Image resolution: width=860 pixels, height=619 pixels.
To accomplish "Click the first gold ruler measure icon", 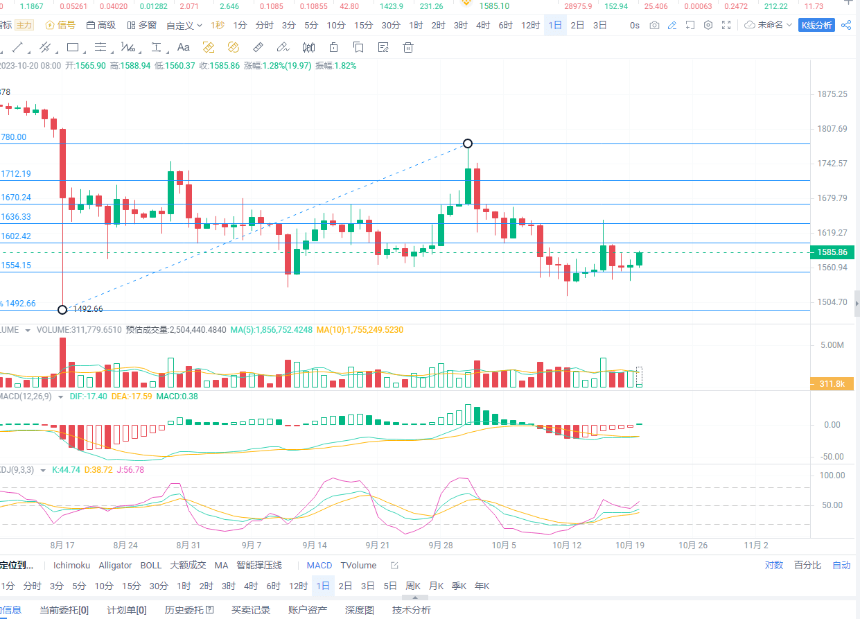I will coord(208,47).
